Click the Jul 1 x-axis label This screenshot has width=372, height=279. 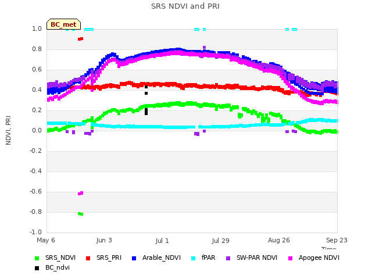pos(162,241)
